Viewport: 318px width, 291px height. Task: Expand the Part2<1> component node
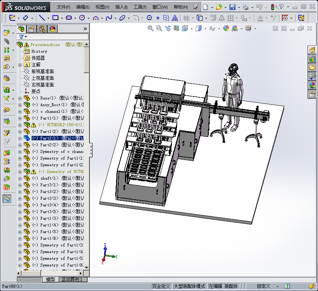pyautogui.click(x=20, y=138)
